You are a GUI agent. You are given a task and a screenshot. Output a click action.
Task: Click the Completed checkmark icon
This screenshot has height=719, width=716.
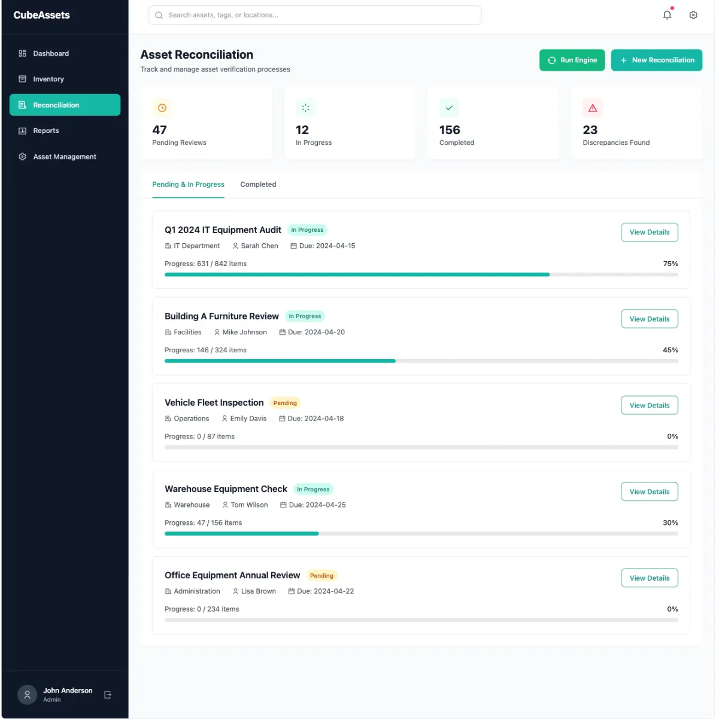[449, 108]
